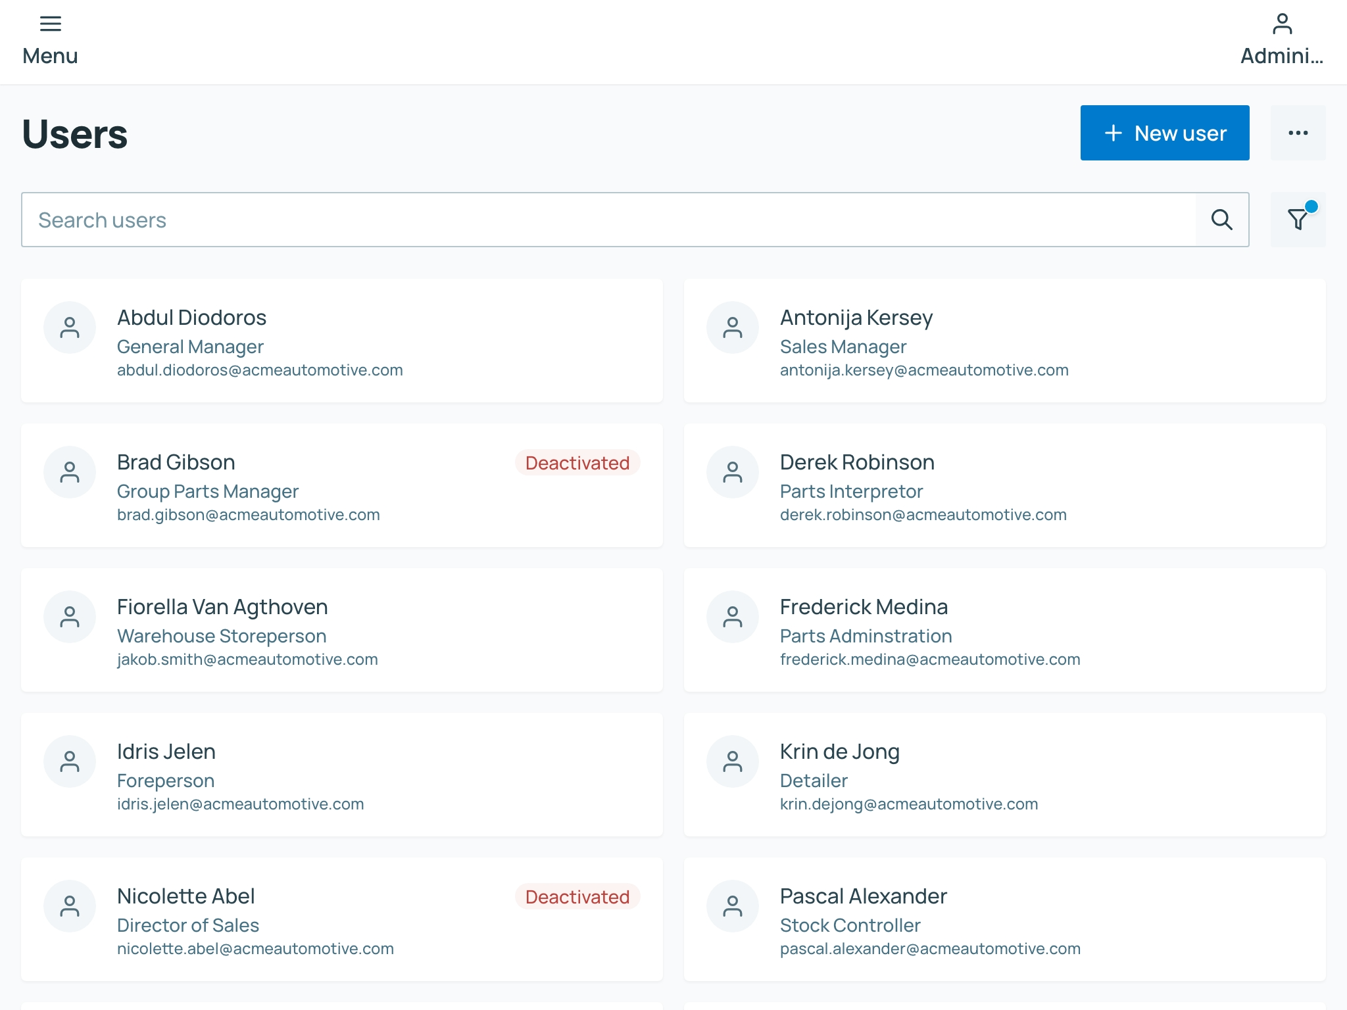Click Nicolette Abel's Deactivated badge
The image size is (1347, 1010).
577,897
